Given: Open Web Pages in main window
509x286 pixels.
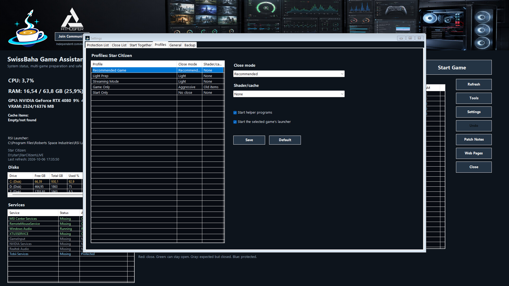Looking at the screenshot, I should (474, 153).
